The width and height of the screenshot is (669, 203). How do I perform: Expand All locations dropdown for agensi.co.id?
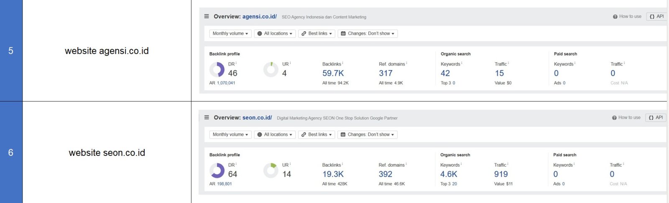(x=275, y=33)
